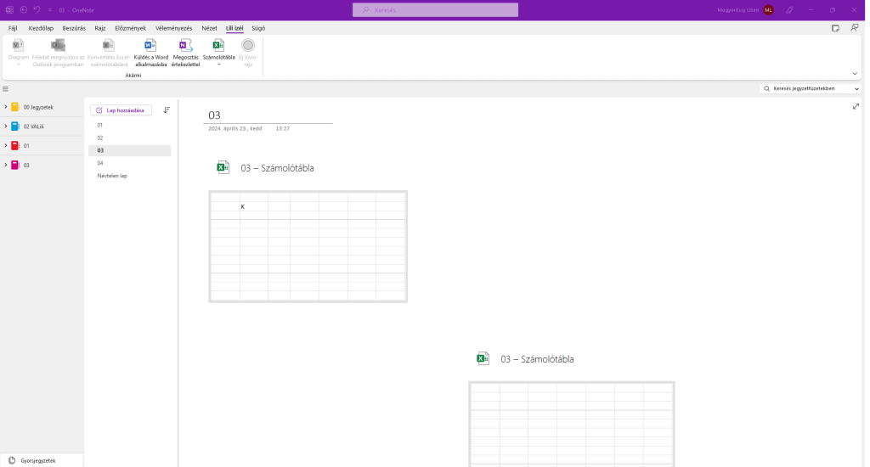
Task: Select page 04 in page list
Action: (x=100, y=163)
